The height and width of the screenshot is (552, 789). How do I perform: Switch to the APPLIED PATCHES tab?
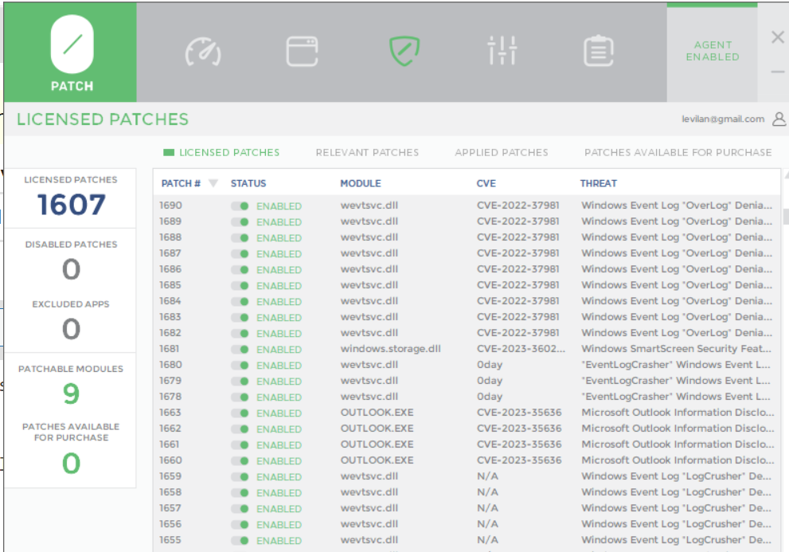(502, 152)
